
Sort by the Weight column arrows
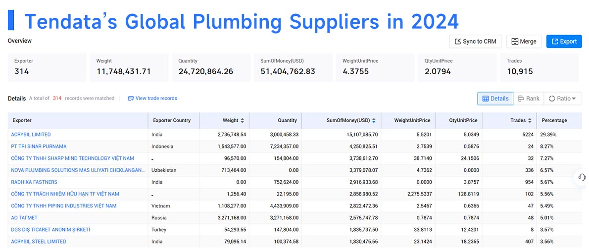(243, 121)
